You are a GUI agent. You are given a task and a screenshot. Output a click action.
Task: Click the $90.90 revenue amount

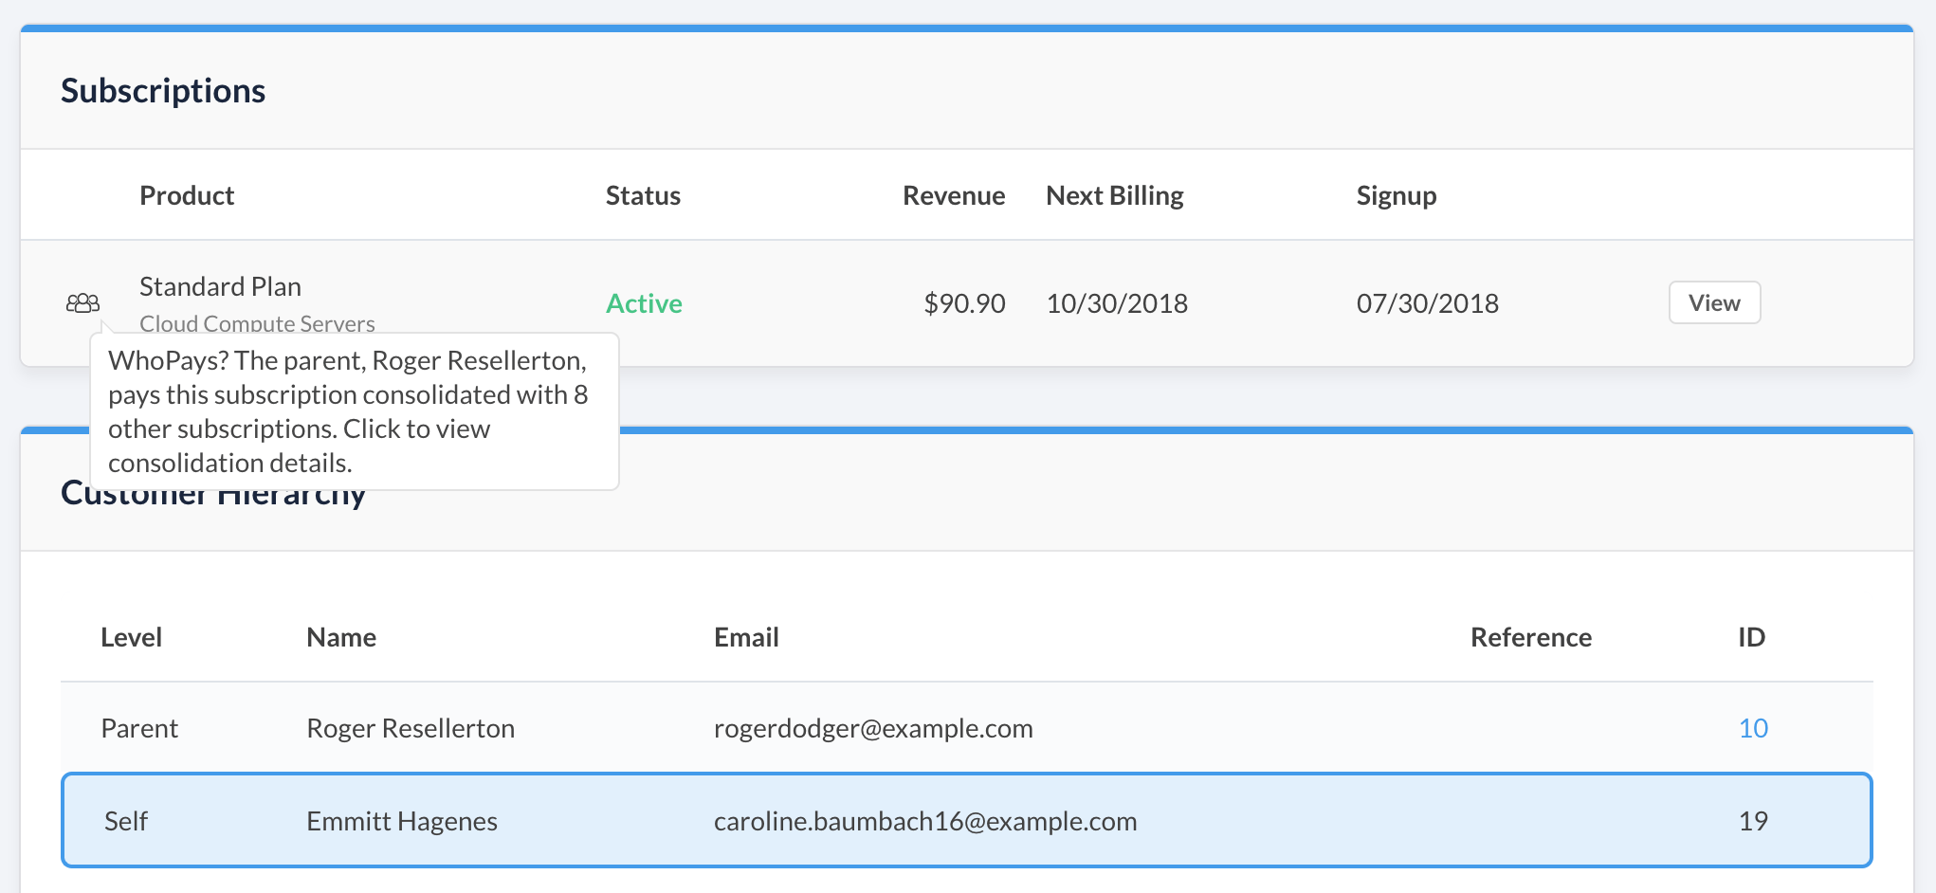964,303
